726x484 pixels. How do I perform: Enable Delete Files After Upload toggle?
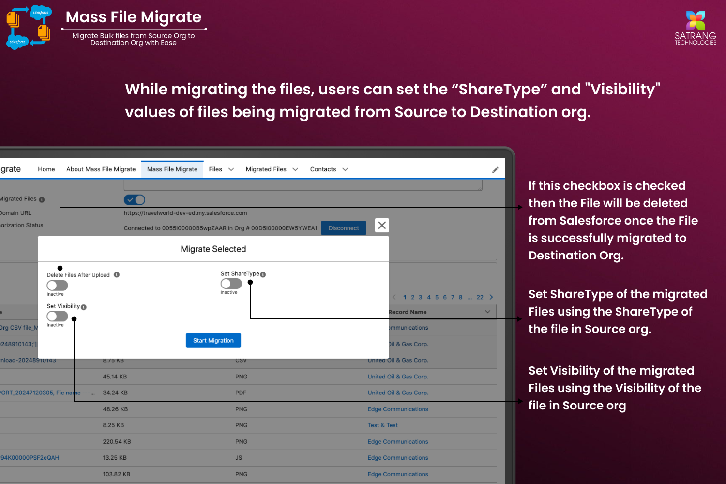tap(57, 286)
